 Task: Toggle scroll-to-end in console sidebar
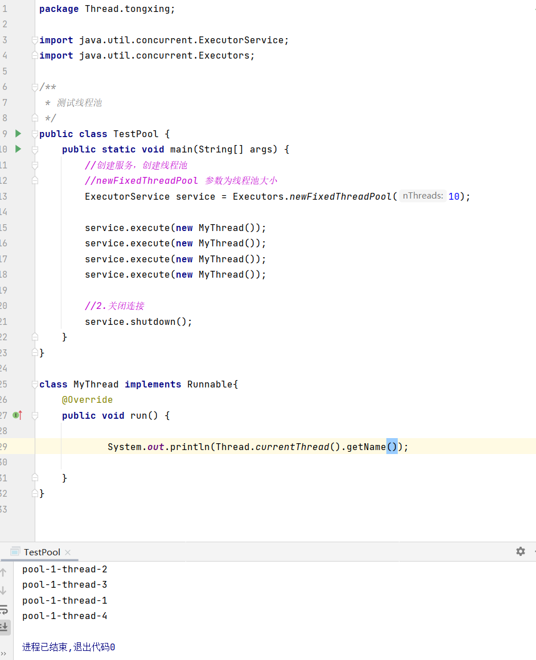click(5, 627)
